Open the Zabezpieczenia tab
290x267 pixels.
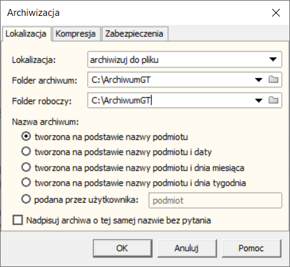[x=134, y=34]
